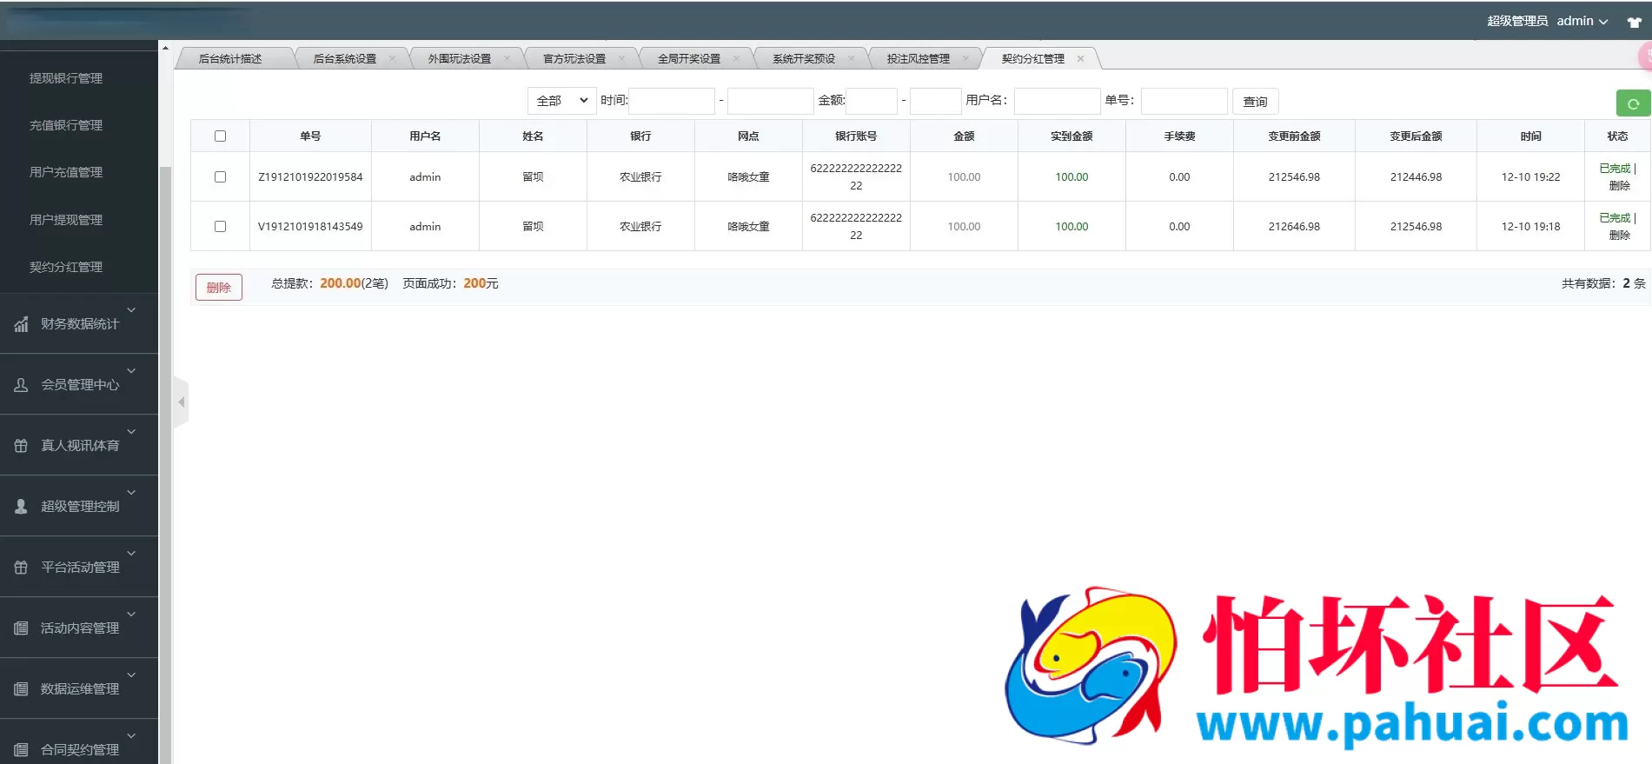Click the 合同契约管理 document icon
Screen dimensions: 1652x764
(x=21, y=749)
